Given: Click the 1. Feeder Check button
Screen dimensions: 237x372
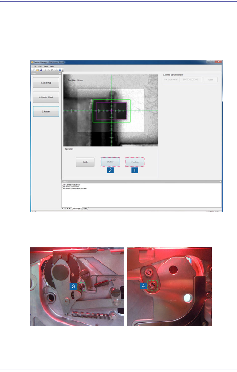Looking at the screenshot, I should point(46,97).
